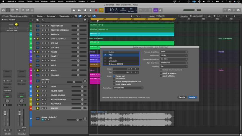Enable Añadir a Música checkbox
Image resolution: width=242 pixels, height=136 pixels.
point(161,76)
